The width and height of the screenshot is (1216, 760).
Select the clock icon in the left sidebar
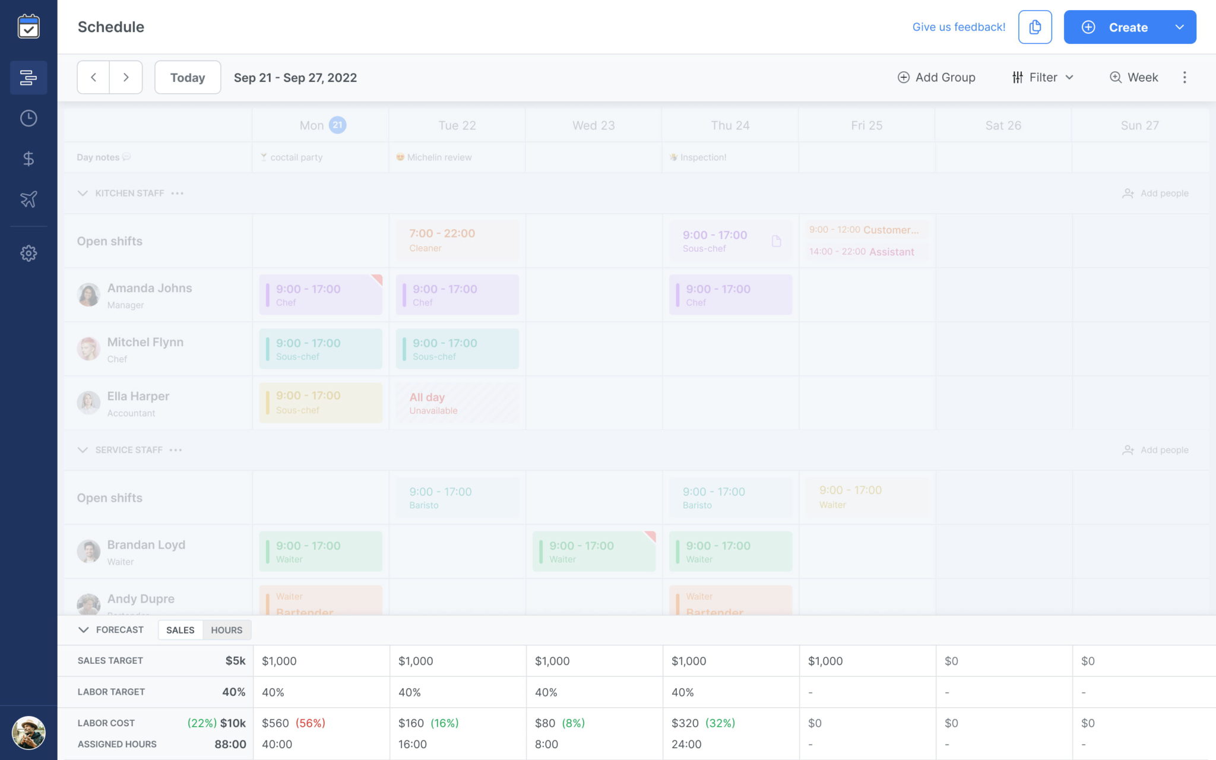click(28, 118)
